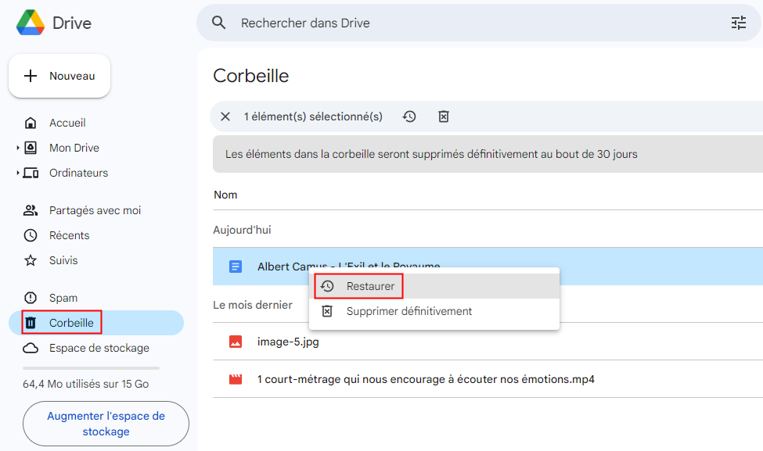Image resolution: width=763 pixels, height=451 pixels.
Task: Click the video icon next to the mp4 file
Action: coord(234,379)
